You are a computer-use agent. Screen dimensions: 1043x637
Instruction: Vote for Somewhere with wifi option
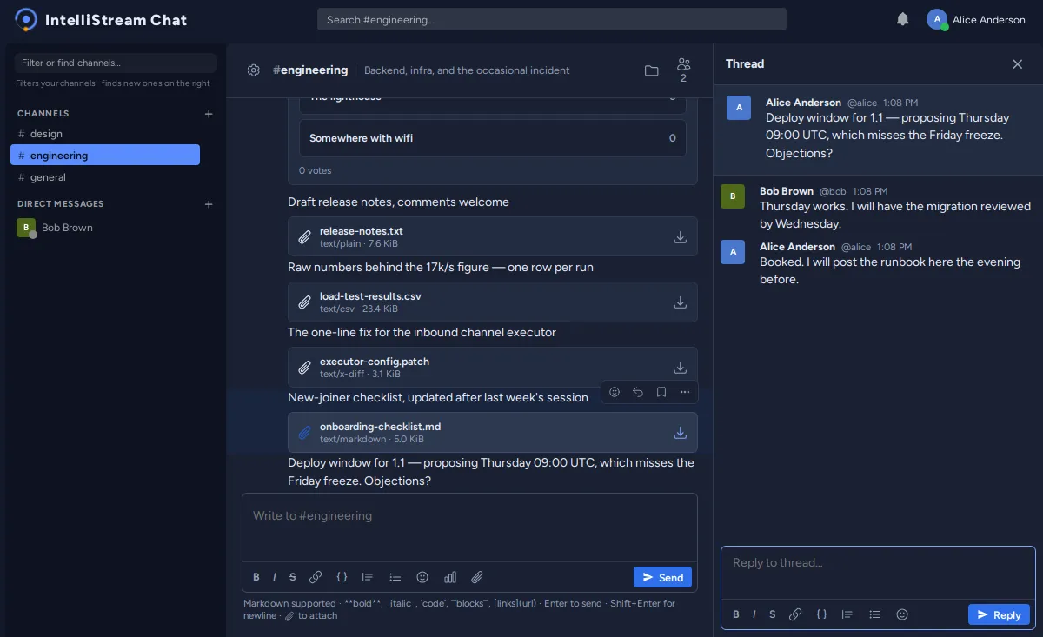pyautogui.click(x=493, y=138)
